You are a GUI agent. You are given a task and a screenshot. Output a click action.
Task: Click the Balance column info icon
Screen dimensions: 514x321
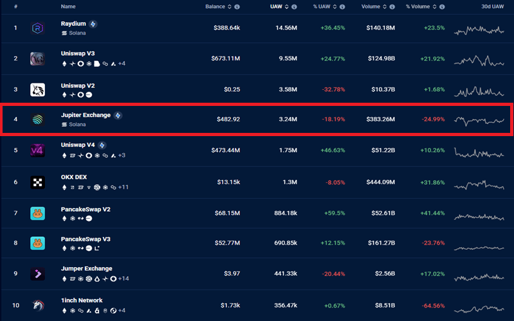click(x=237, y=6)
